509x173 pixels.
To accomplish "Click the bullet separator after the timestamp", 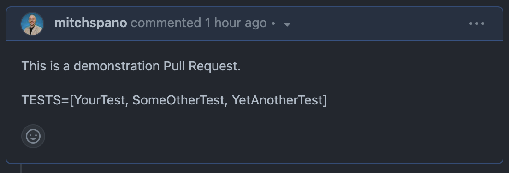I will click(273, 23).
